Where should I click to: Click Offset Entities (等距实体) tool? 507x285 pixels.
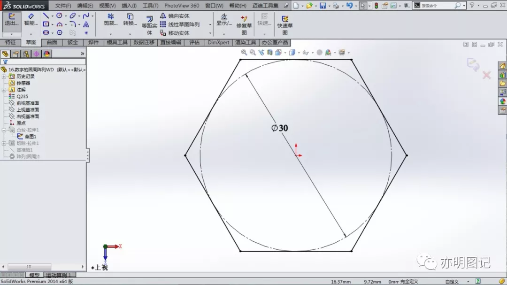point(149,25)
